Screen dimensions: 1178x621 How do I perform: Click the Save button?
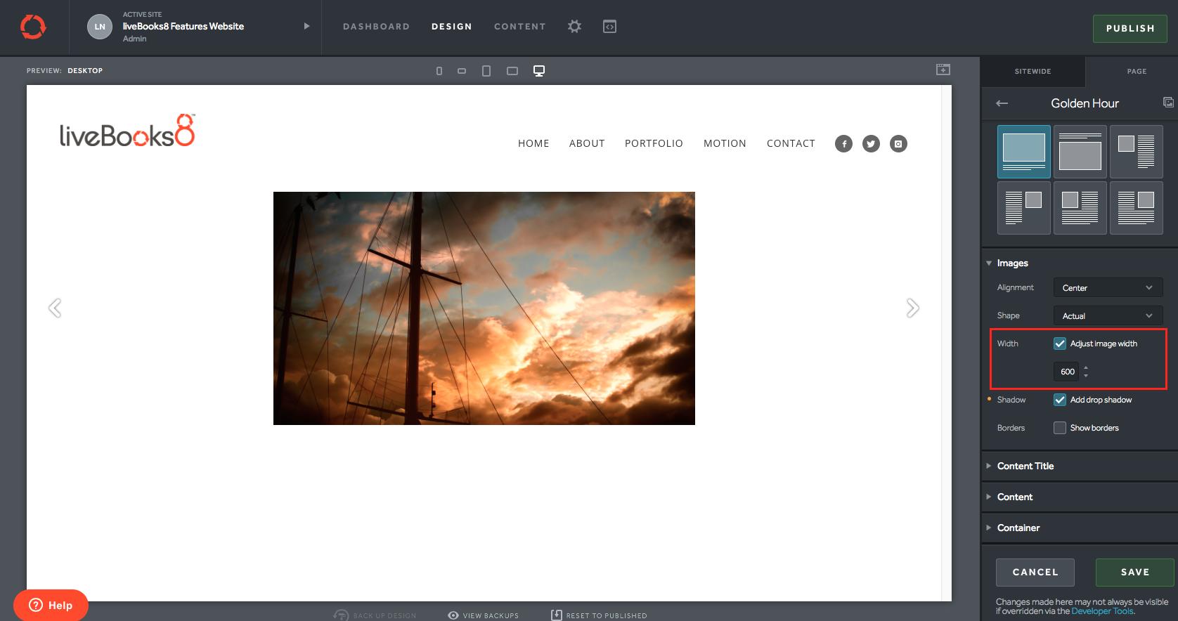pos(1134,573)
